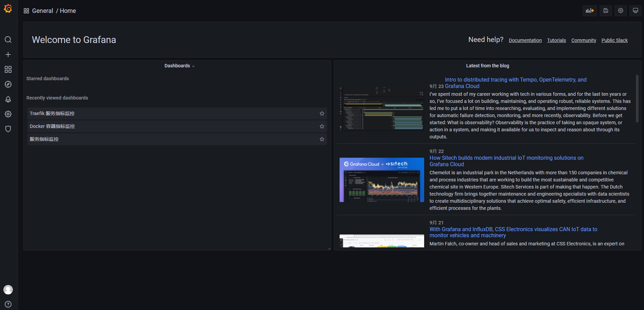Click the 9月 22 blog date
The height and width of the screenshot is (310, 644).
(x=437, y=151)
